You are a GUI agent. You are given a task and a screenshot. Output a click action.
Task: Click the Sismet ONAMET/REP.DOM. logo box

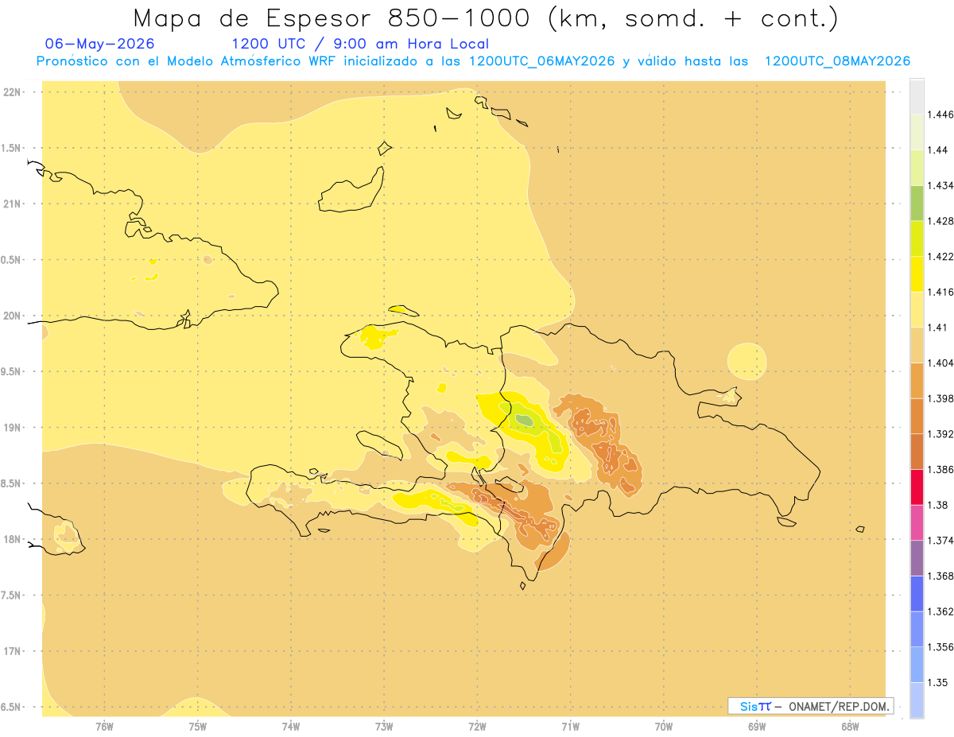pos(811,706)
